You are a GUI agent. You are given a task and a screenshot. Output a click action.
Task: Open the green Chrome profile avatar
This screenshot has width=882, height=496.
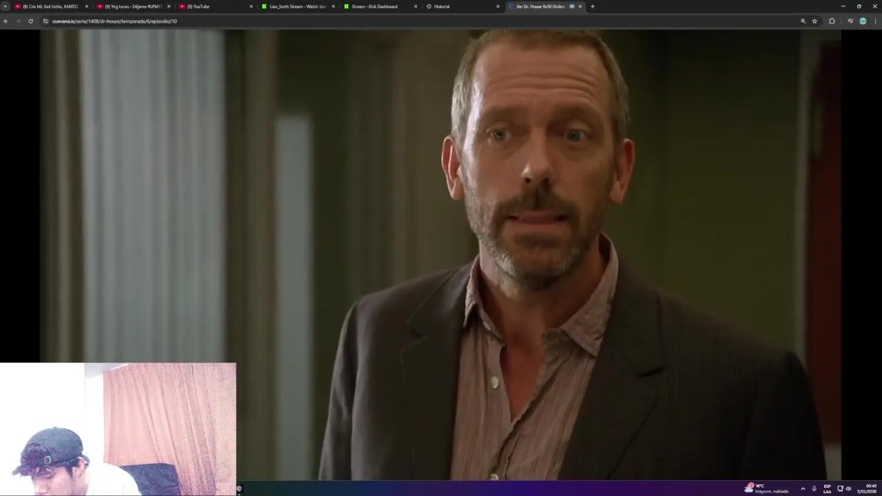[x=863, y=21]
